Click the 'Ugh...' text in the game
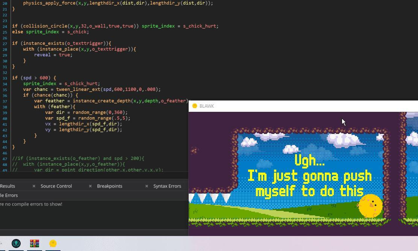418x251 pixels. (310, 161)
